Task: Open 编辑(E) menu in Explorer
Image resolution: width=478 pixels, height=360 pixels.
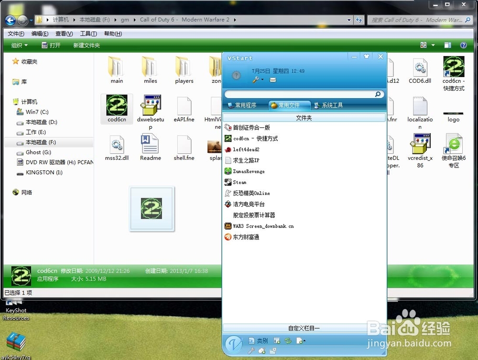Action: pyautogui.click(x=40, y=34)
